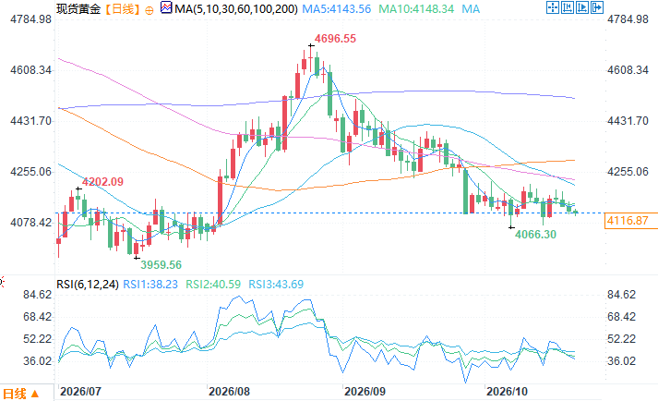The width and height of the screenshot is (658, 401).
Task: Select the 2026/10 date on time axis
Action: [x=507, y=392]
